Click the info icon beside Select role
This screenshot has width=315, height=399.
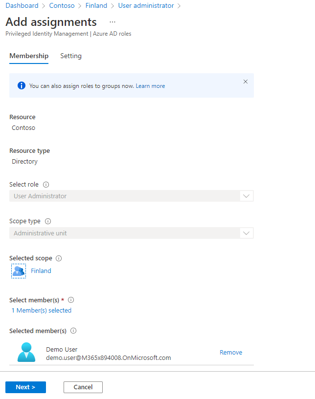tap(46, 185)
